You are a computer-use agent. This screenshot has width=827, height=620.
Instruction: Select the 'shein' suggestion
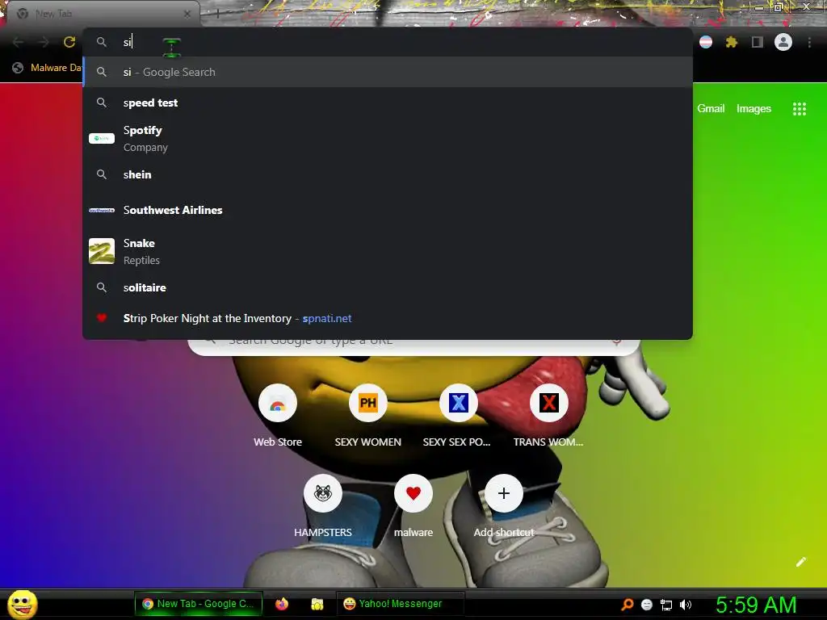tap(388, 174)
